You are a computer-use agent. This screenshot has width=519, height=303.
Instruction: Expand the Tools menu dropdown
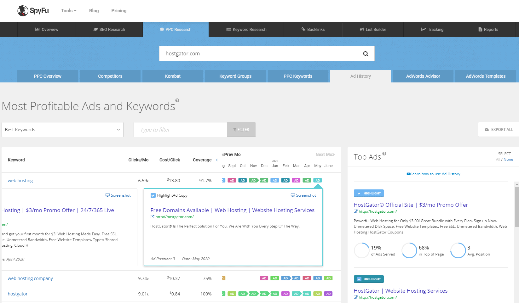coord(69,11)
